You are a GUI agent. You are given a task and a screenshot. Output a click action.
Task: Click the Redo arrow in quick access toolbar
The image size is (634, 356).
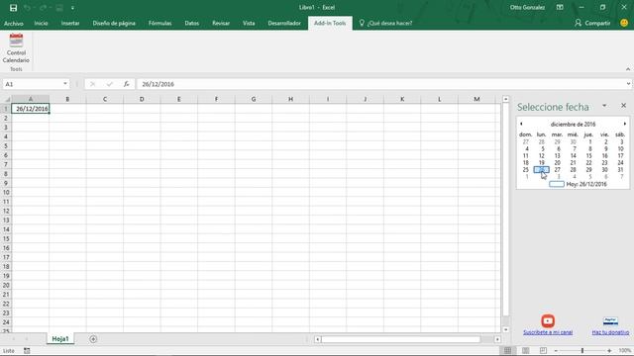coord(43,8)
